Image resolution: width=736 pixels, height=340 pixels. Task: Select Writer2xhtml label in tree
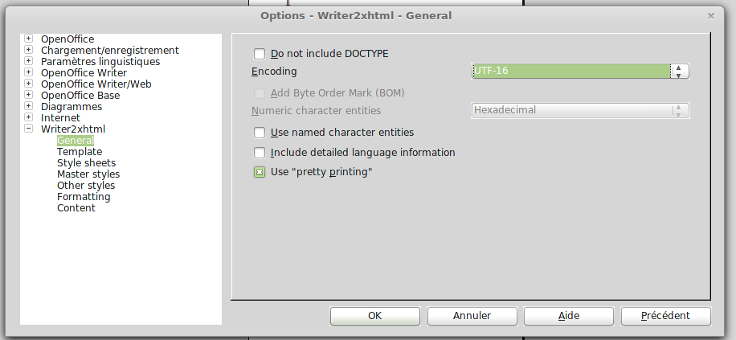[x=73, y=129]
